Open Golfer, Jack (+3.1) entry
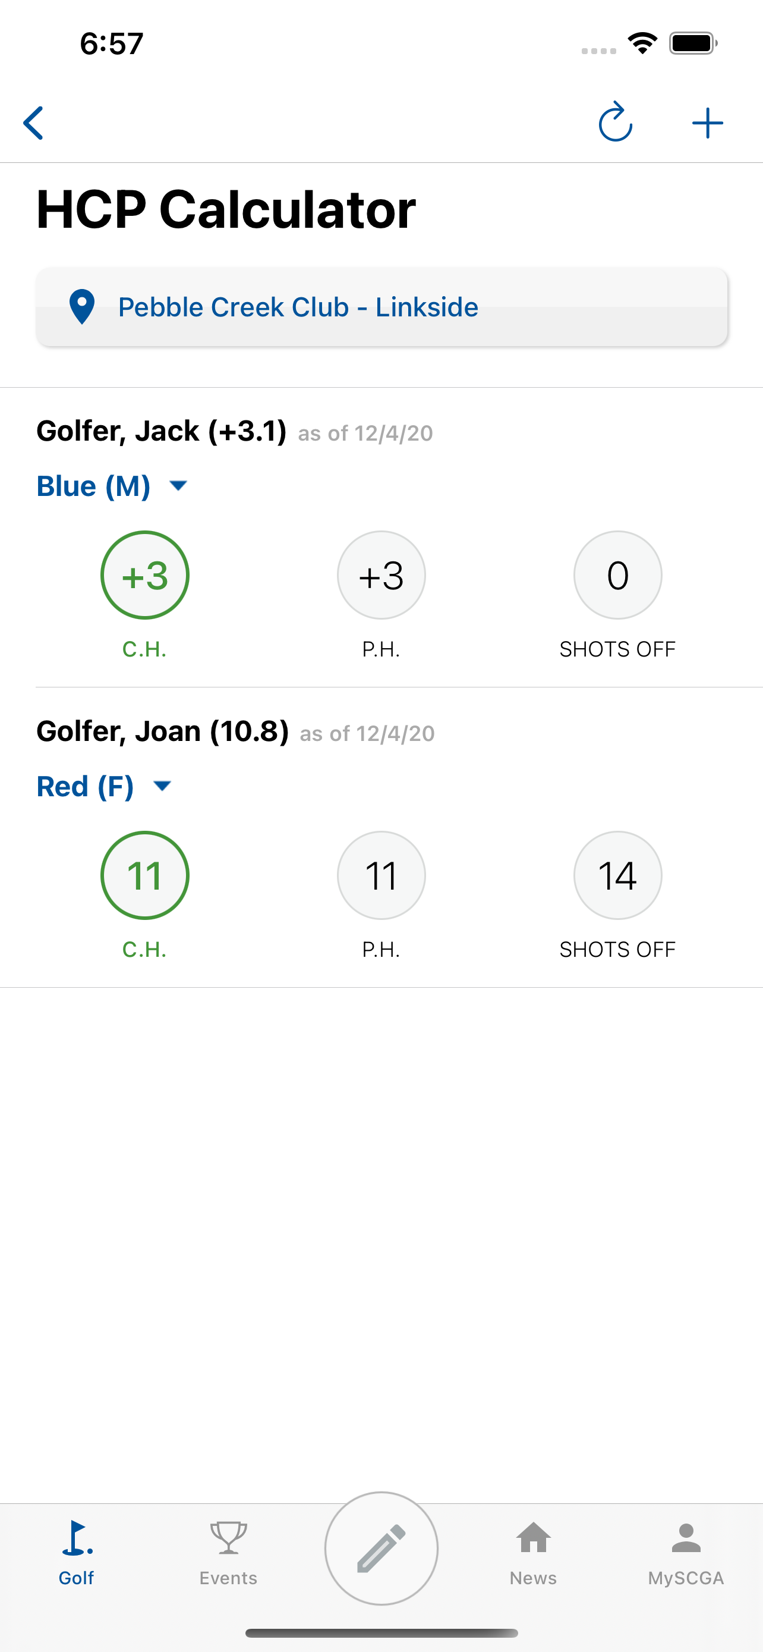Screen dimensions: 763x1652 162,431
